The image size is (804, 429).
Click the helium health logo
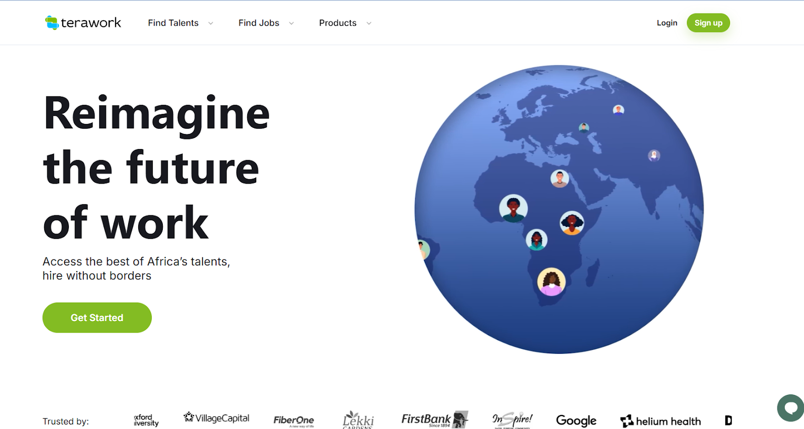click(660, 421)
